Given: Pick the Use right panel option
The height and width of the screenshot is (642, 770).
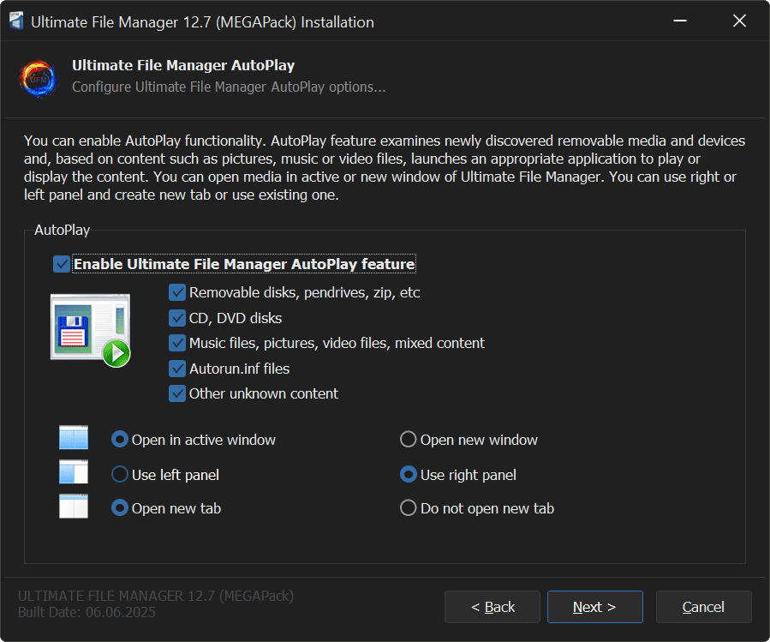Looking at the screenshot, I should [409, 474].
